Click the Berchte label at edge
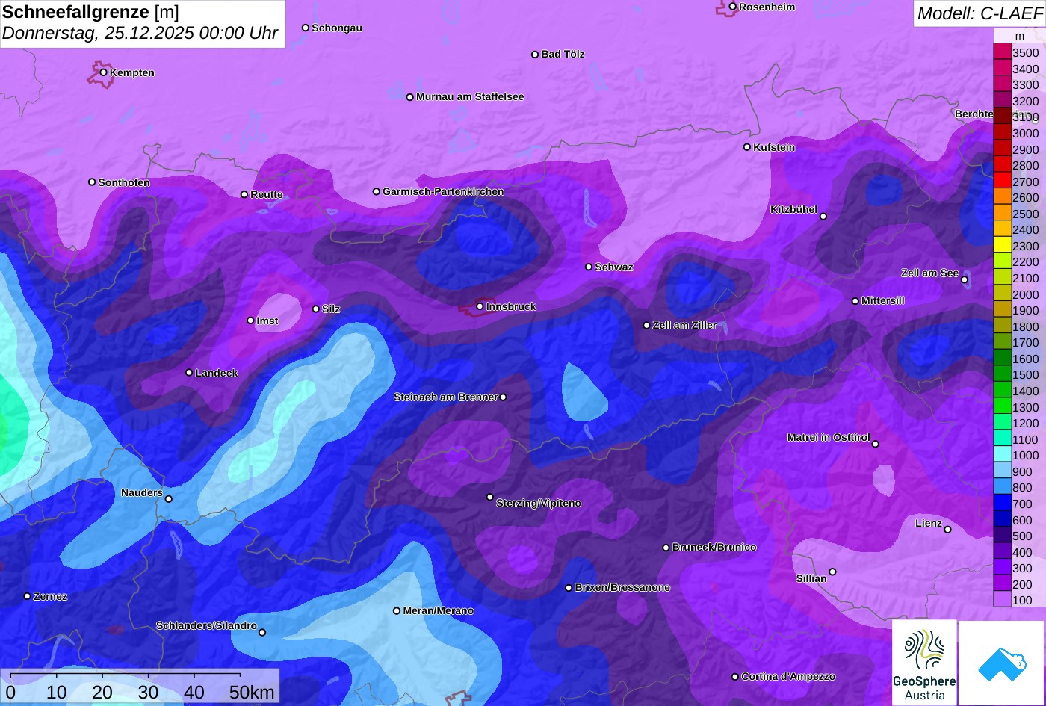 (974, 114)
